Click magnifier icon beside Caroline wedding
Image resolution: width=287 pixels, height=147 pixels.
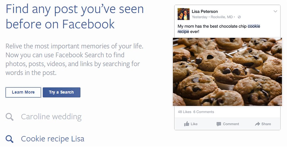tap(9, 117)
